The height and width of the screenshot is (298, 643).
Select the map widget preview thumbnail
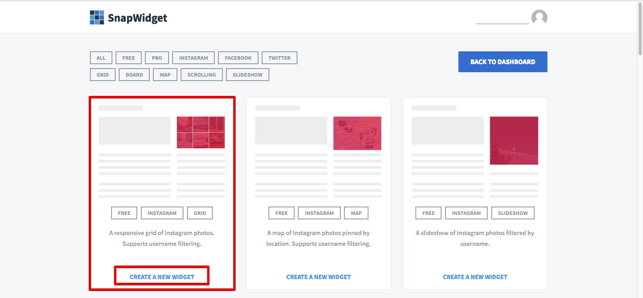[x=357, y=133]
